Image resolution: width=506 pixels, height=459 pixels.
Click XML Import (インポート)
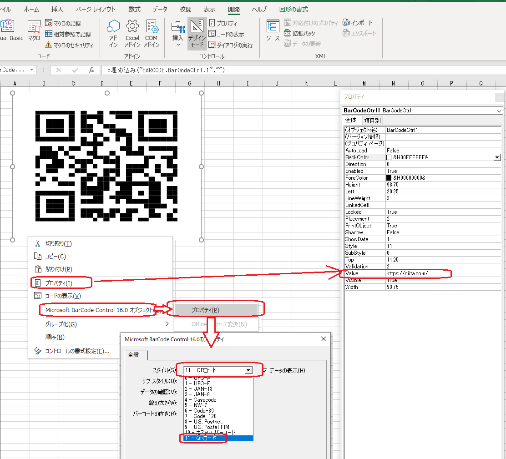358,23
